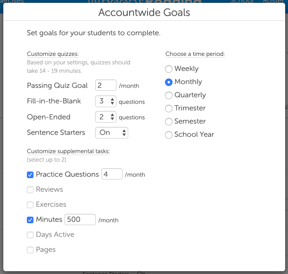Enable the Days Active checkbox
The image size is (288, 274).
pos(30,235)
